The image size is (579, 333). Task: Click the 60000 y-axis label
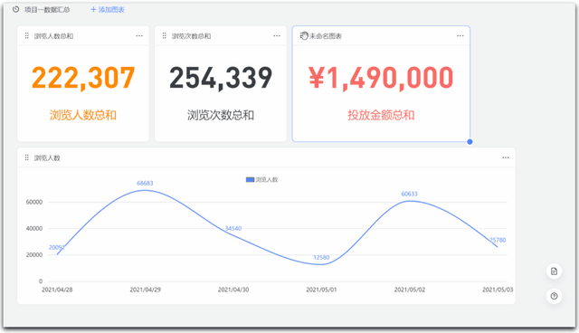click(x=34, y=202)
